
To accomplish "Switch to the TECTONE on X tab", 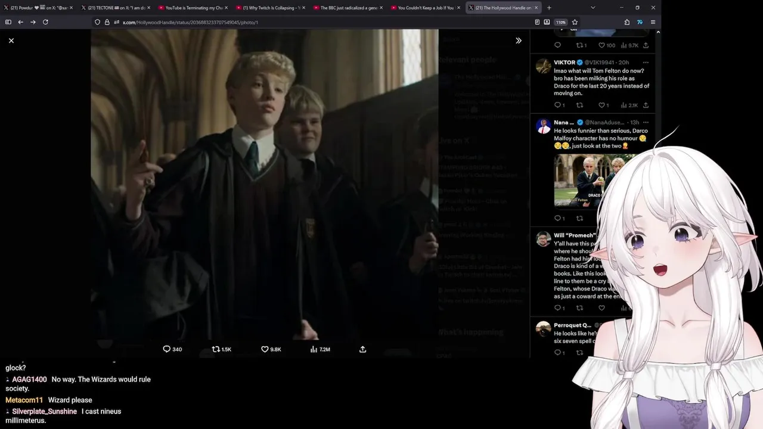I will pos(114,8).
